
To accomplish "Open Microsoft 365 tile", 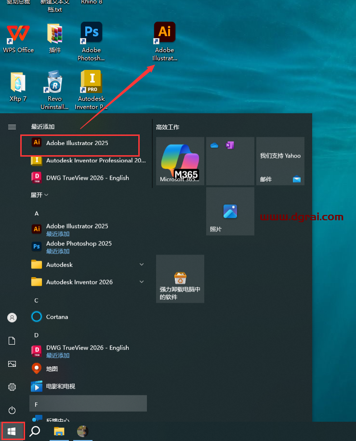I will coord(180,161).
